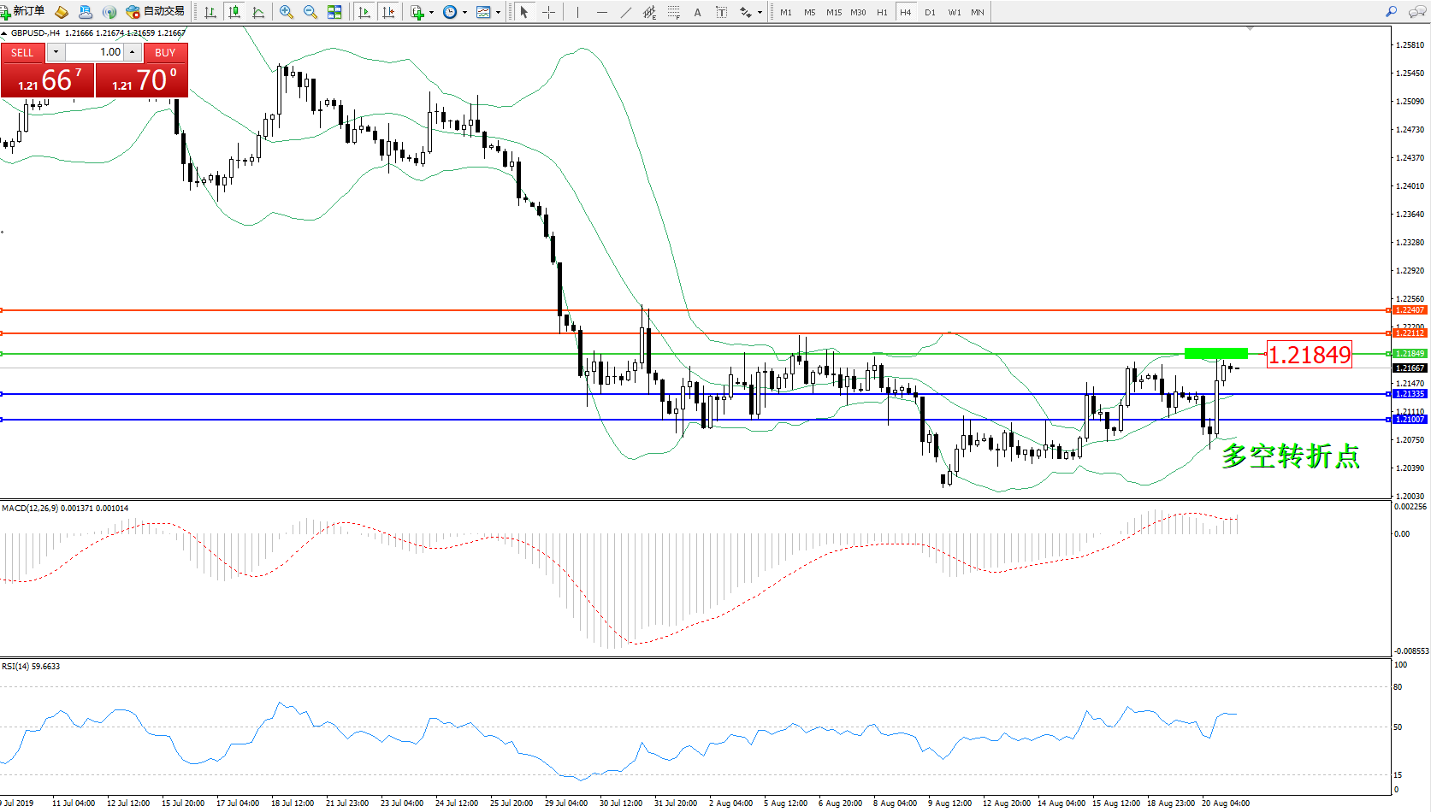The height and width of the screenshot is (812, 1431).
Task: Click the zoom in magnifier icon
Action: (x=287, y=12)
